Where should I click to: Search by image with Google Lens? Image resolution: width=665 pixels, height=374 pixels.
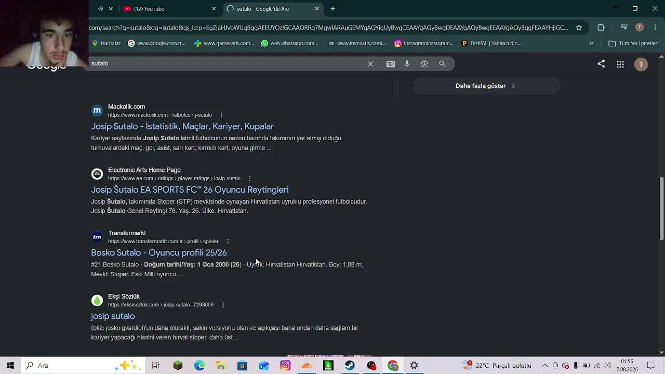[424, 64]
